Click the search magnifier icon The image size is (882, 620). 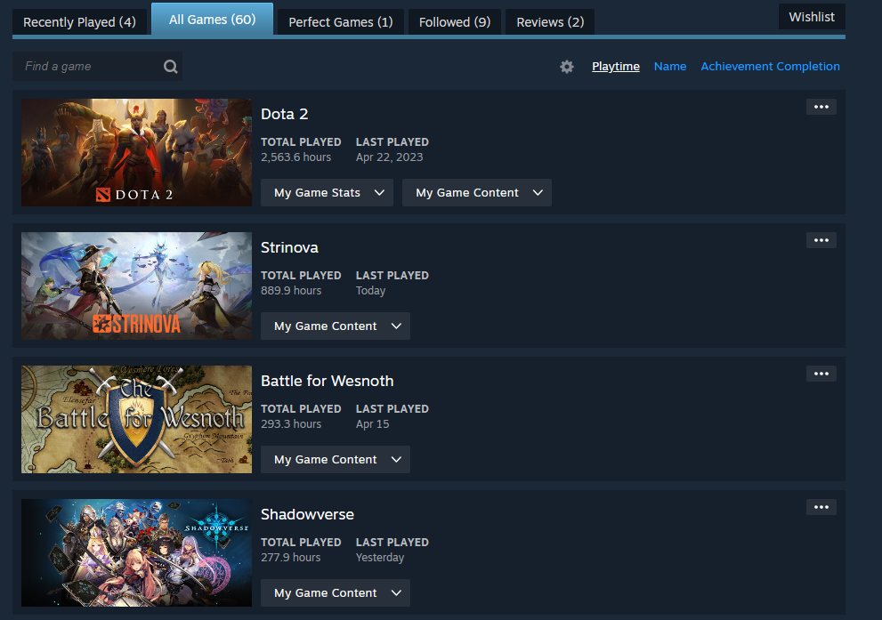[171, 67]
